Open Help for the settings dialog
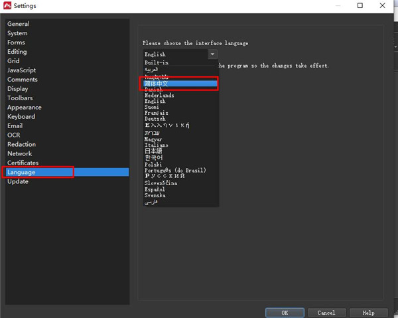The image size is (398, 318). [x=368, y=313]
